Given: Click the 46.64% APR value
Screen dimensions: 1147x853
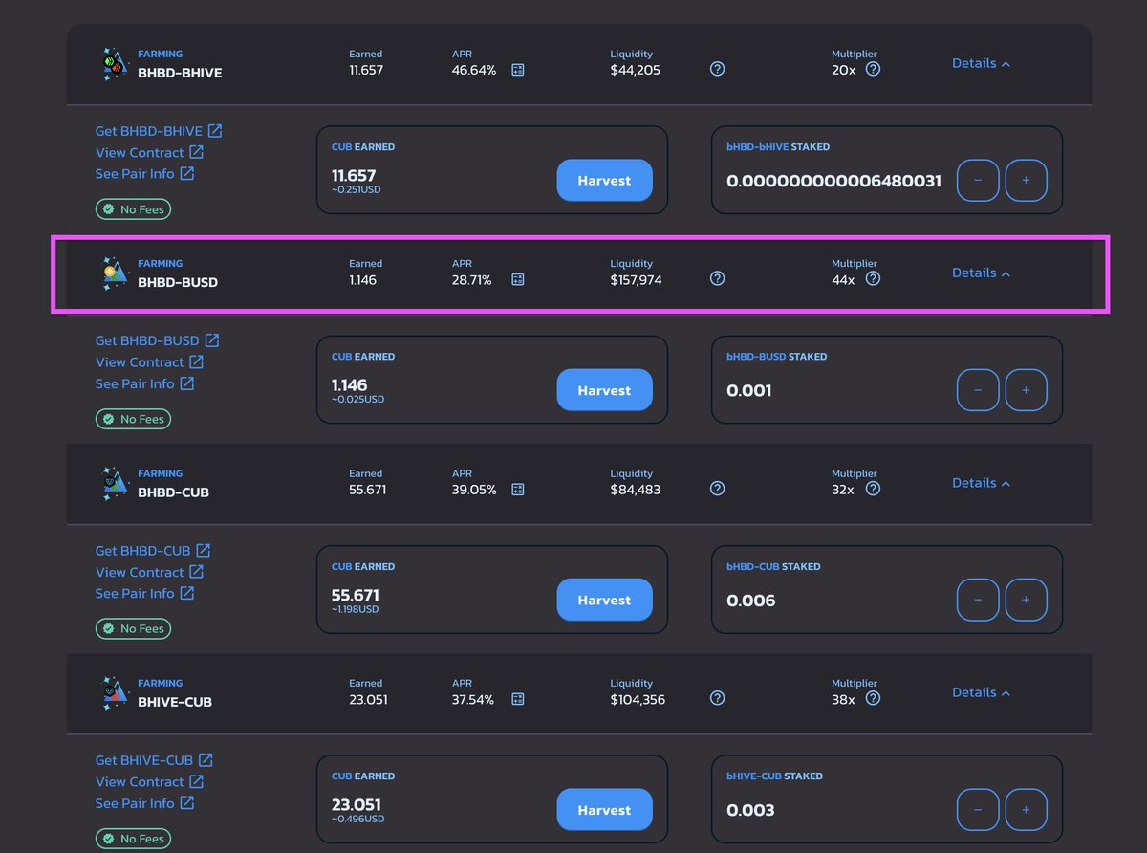Looking at the screenshot, I should tap(474, 70).
